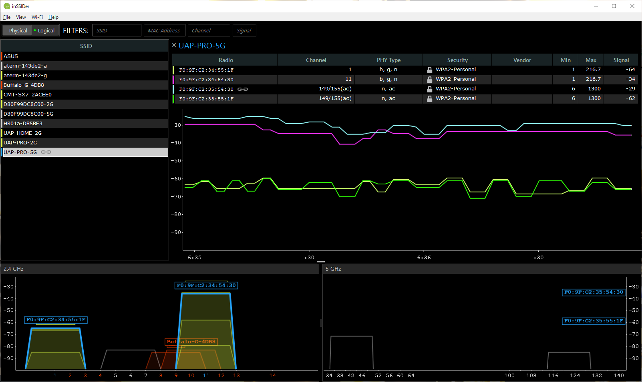Image resolution: width=642 pixels, height=382 pixels.
Task: Click the 216.7 max rate for channel 11 radio
Action: [591, 79]
